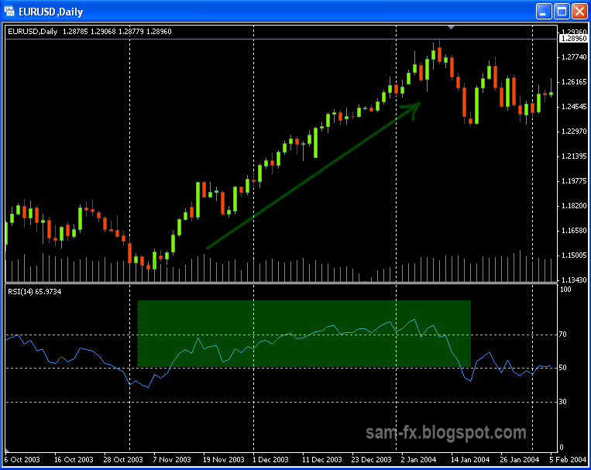Click the chart shift triangle marker at top
Image resolution: width=591 pixels, height=470 pixels.
pyautogui.click(x=451, y=28)
